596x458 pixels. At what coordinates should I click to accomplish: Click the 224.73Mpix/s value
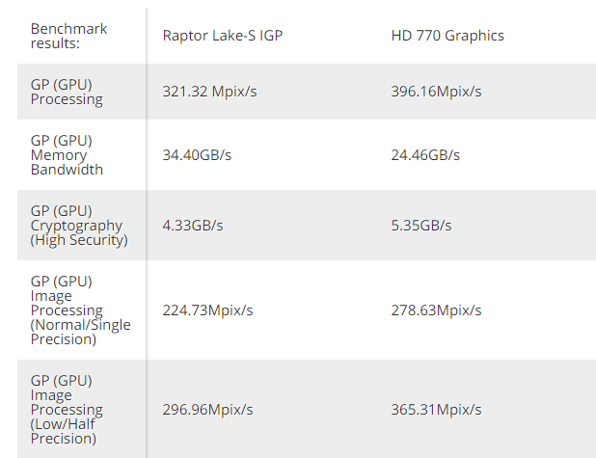(x=207, y=310)
